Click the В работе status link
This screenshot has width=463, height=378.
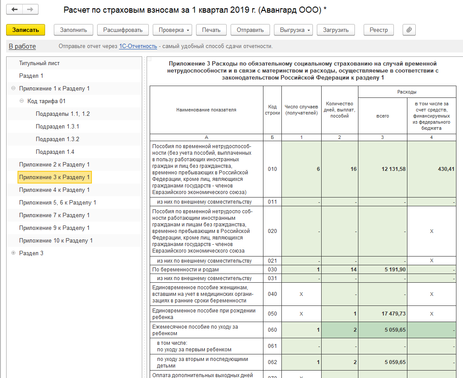pos(22,46)
